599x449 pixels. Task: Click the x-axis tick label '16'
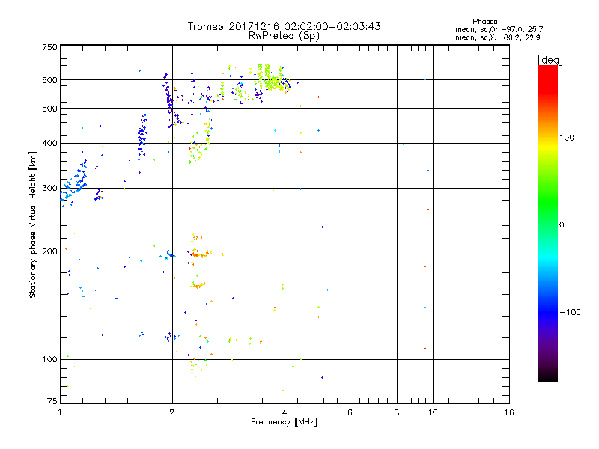tap(509, 412)
